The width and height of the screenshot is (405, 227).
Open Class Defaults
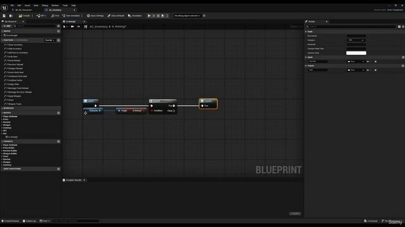pos(116,16)
